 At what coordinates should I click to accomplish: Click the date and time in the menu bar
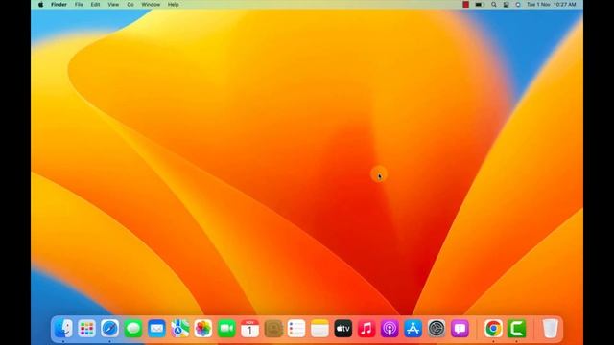tap(552, 4)
